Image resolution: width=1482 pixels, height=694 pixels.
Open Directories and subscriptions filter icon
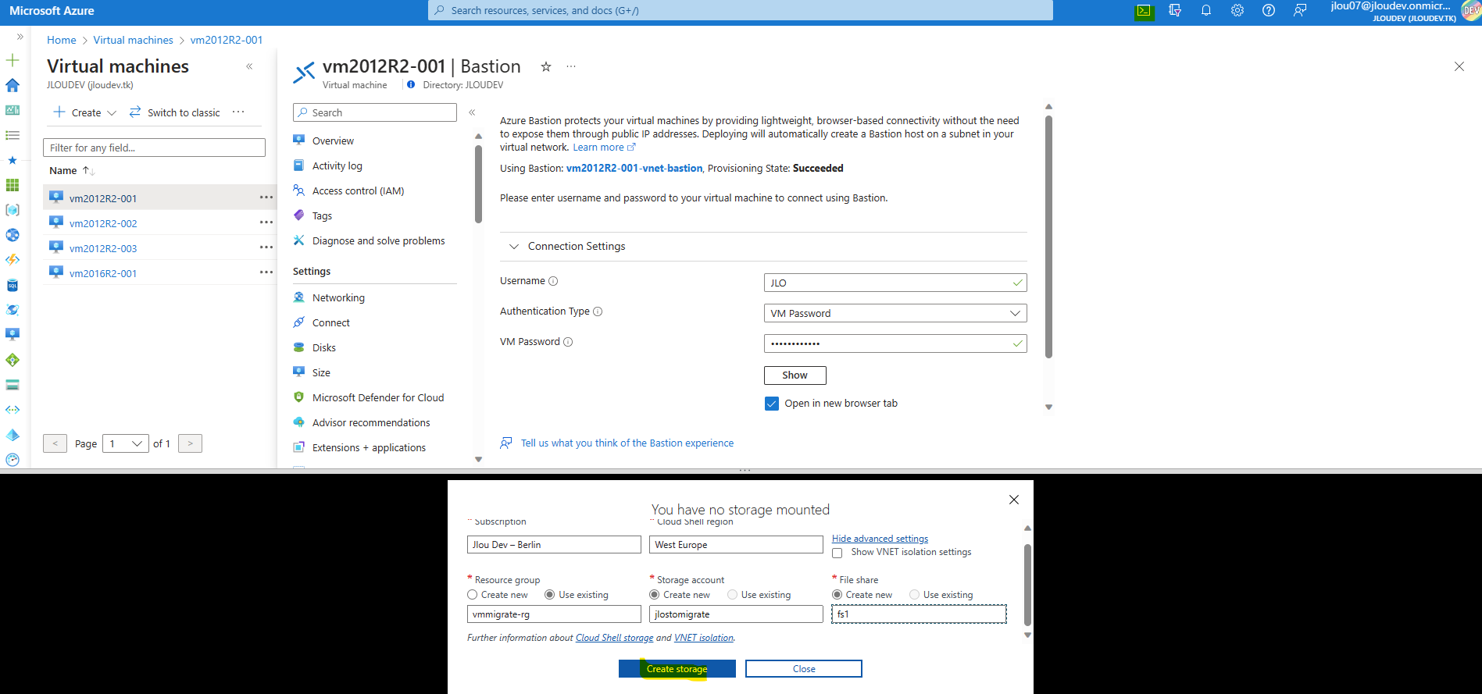point(1175,11)
